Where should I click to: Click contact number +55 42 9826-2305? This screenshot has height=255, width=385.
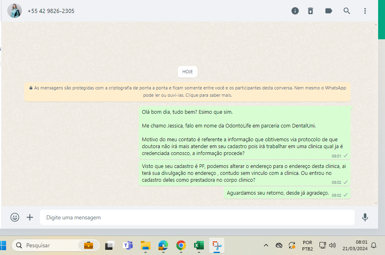click(x=51, y=11)
